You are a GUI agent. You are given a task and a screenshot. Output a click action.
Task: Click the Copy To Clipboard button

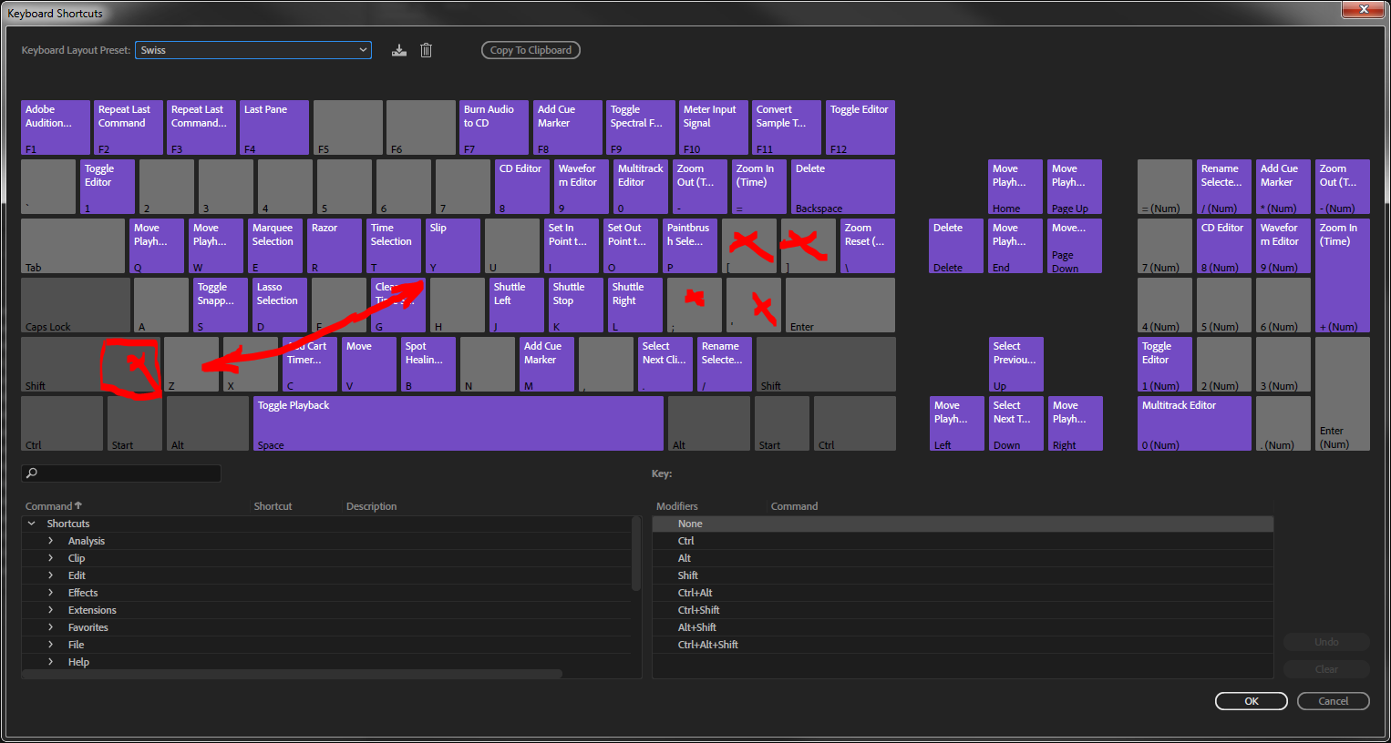[531, 50]
